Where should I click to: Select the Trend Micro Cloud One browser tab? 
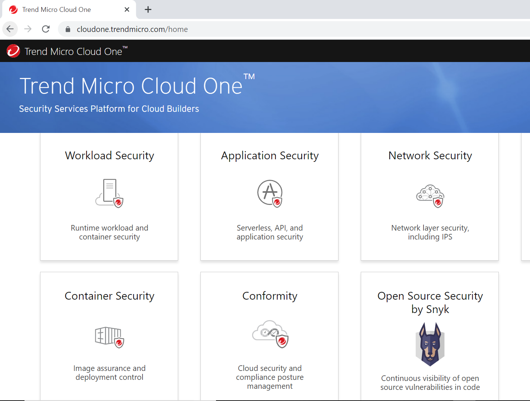click(69, 10)
